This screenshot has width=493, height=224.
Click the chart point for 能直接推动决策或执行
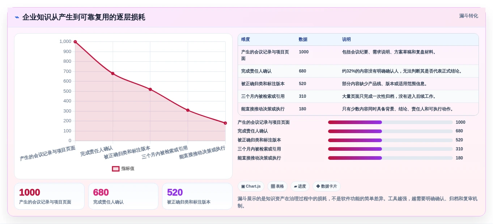[225, 123]
